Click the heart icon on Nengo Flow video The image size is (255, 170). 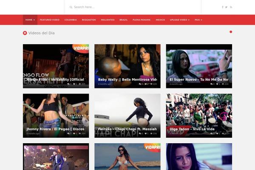[74, 84]
